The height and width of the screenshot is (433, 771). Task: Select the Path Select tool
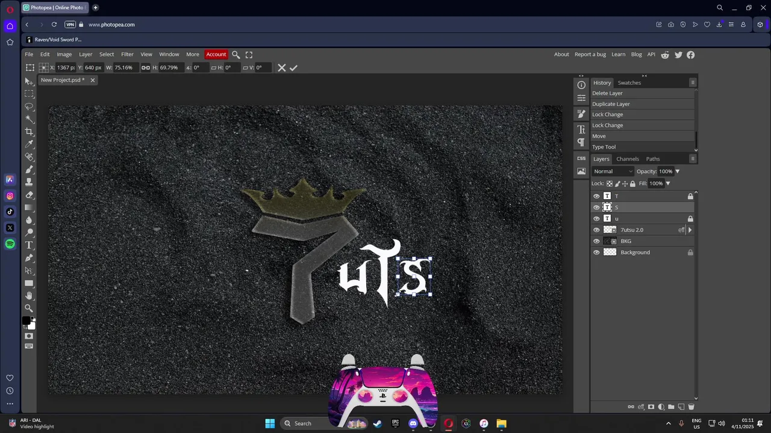(x=29, y=271)
